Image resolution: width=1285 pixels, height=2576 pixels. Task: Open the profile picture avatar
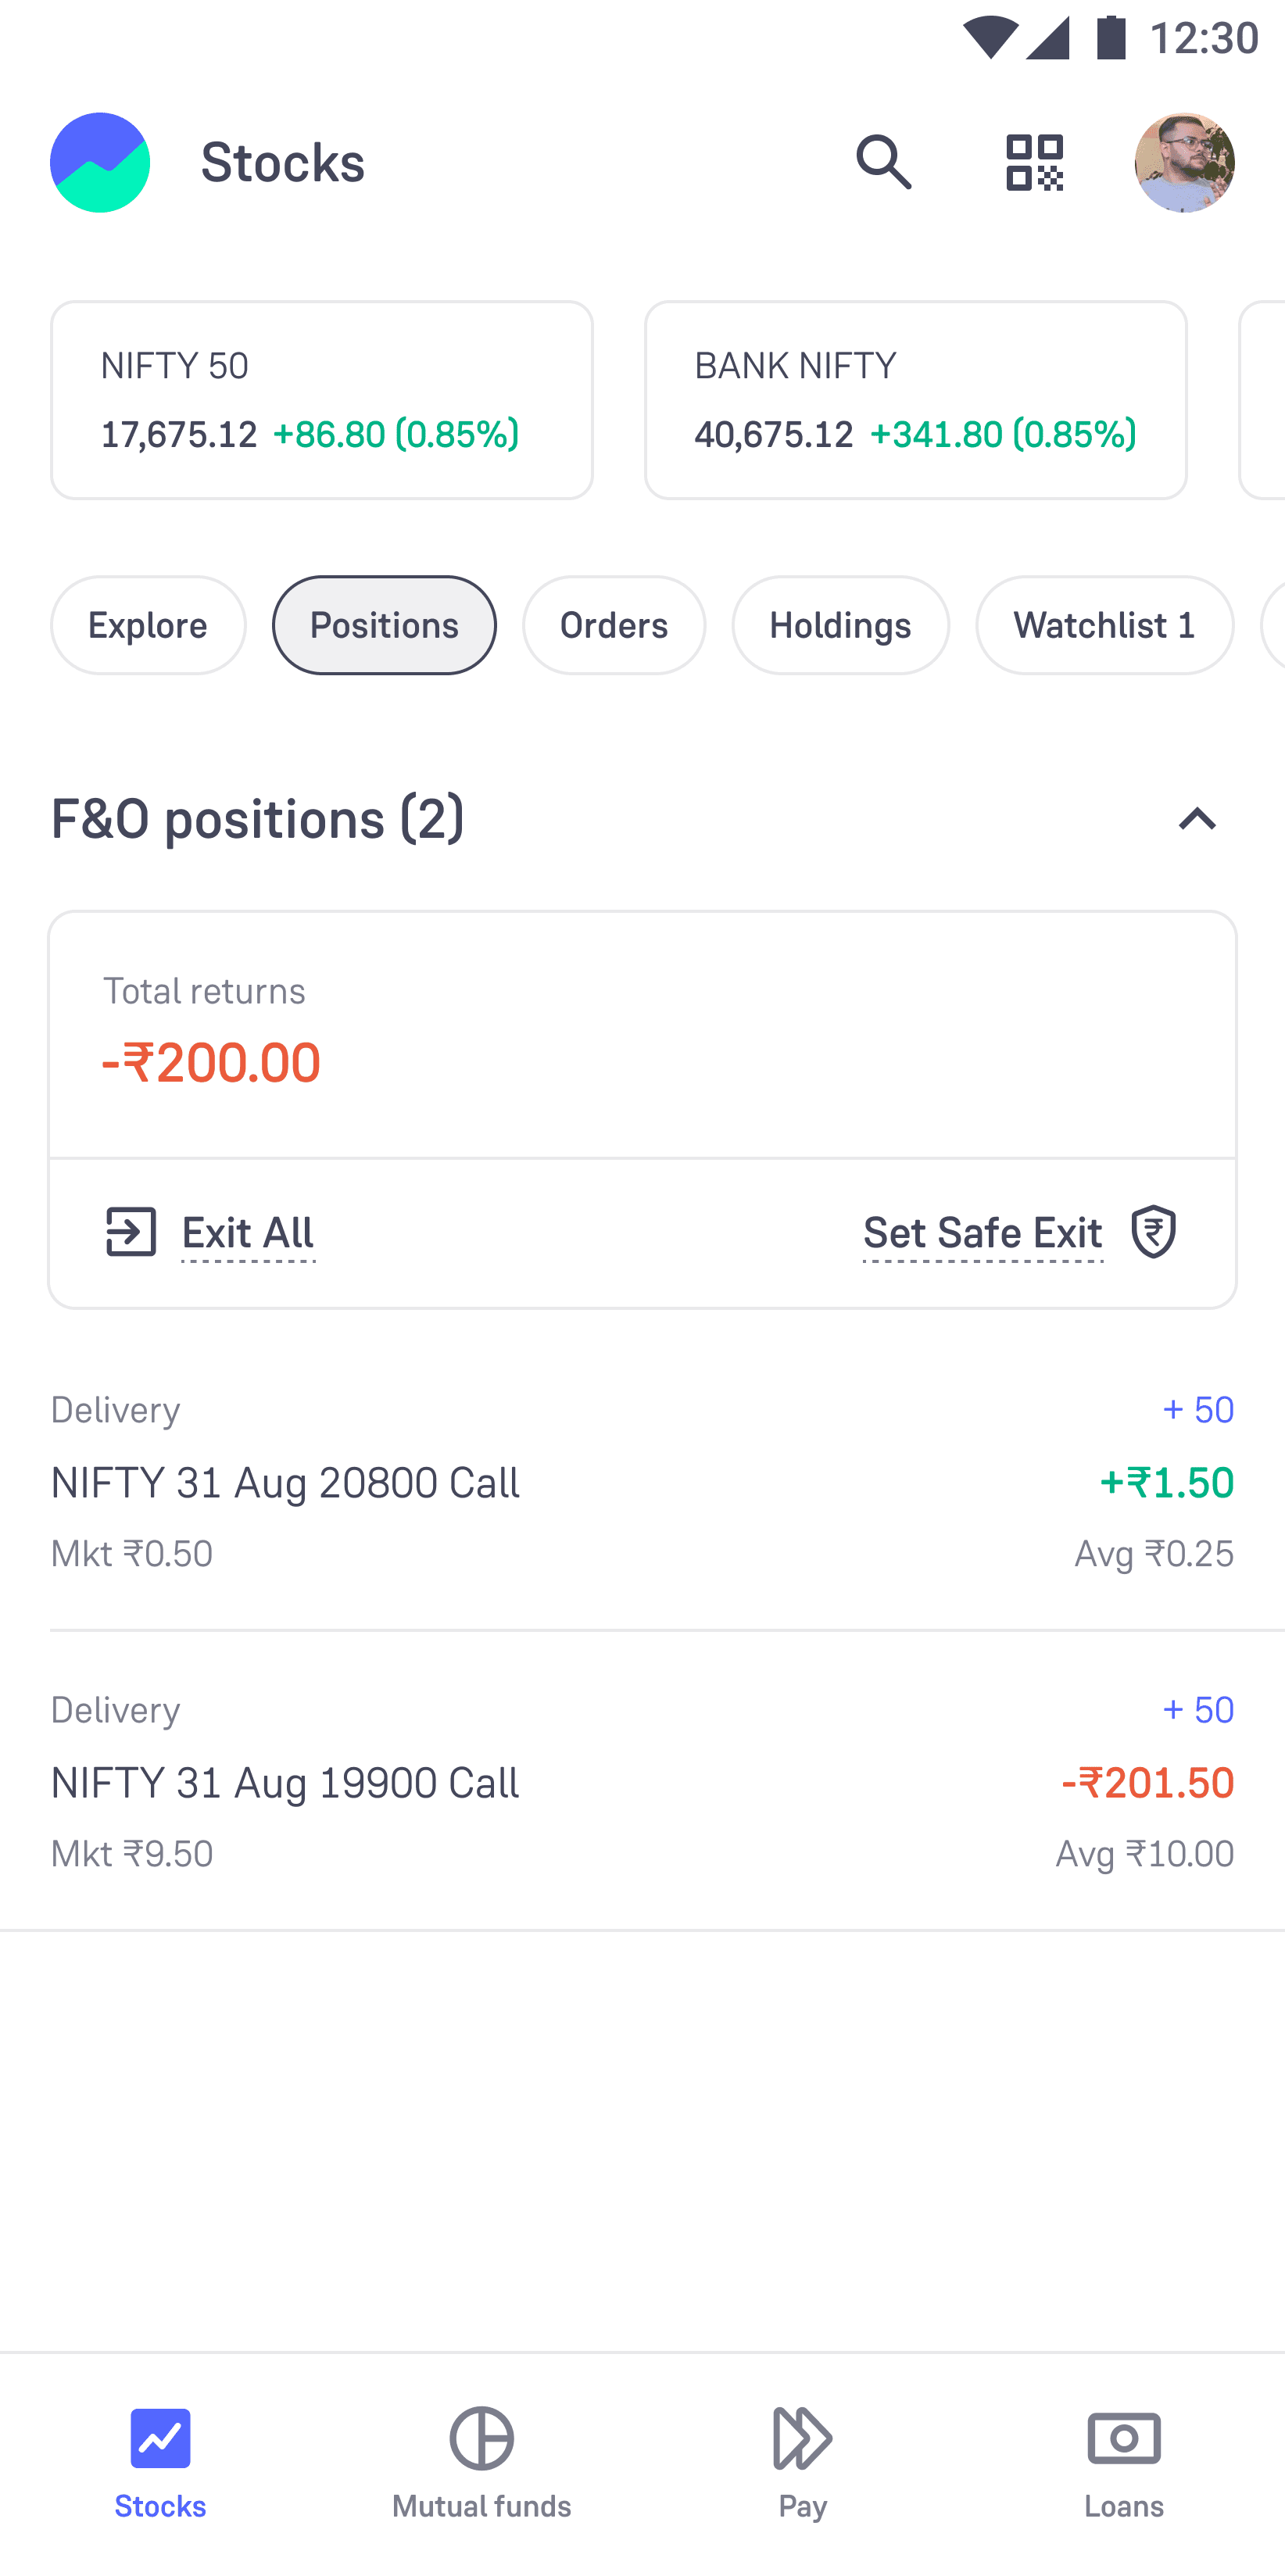pyautogui.click(x=1184, y=162)
